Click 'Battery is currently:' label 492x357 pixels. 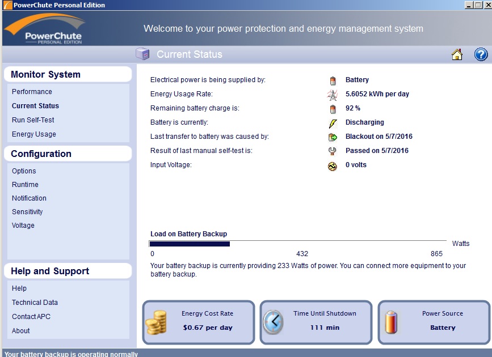179,122
